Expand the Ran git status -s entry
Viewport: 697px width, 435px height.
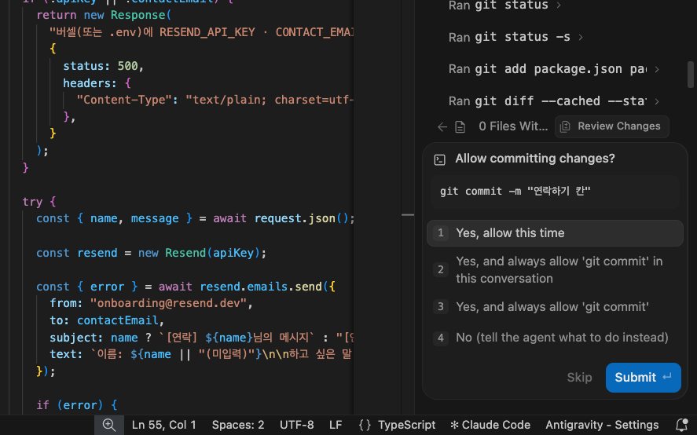click(515, 37)
